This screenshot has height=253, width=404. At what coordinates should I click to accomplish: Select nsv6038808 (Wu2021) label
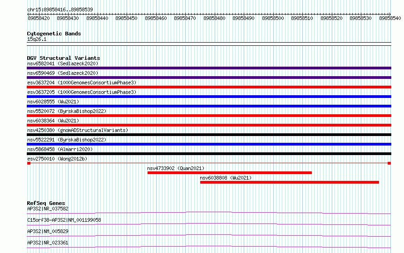pyautogui.click(x=226, y=178)
